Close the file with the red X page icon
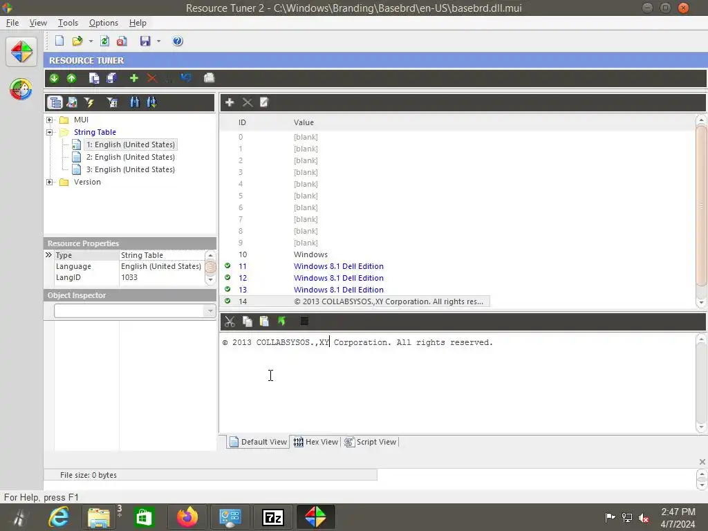 tap(122, 41)
